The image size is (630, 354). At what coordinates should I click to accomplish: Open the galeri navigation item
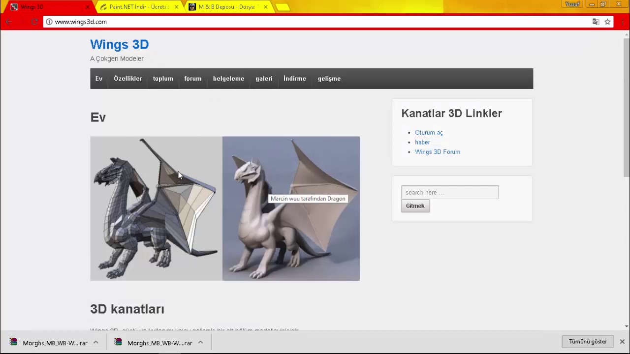(x=264, y=79)
